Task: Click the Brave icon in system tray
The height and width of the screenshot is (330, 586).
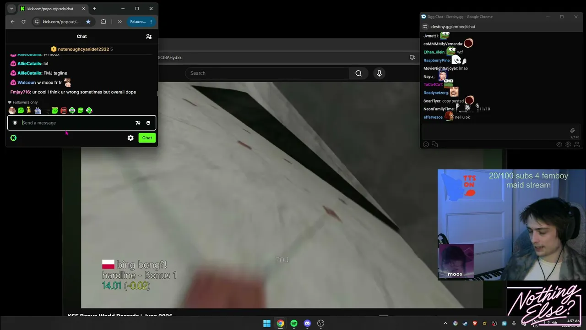Action: [475, 324]
